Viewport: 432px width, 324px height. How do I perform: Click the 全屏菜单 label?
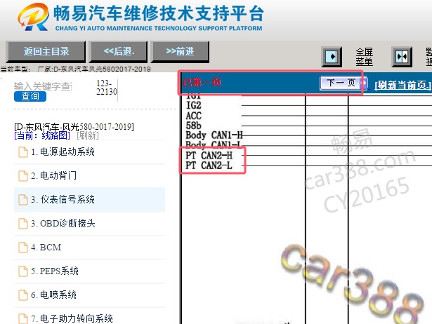click(365, 57)
